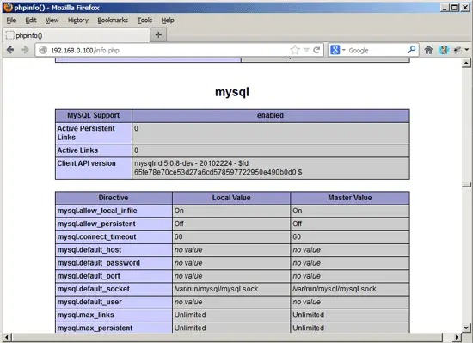Open the History menu
Image resolution: width=473 pixels, height=343 pixels.
[77, 20]
